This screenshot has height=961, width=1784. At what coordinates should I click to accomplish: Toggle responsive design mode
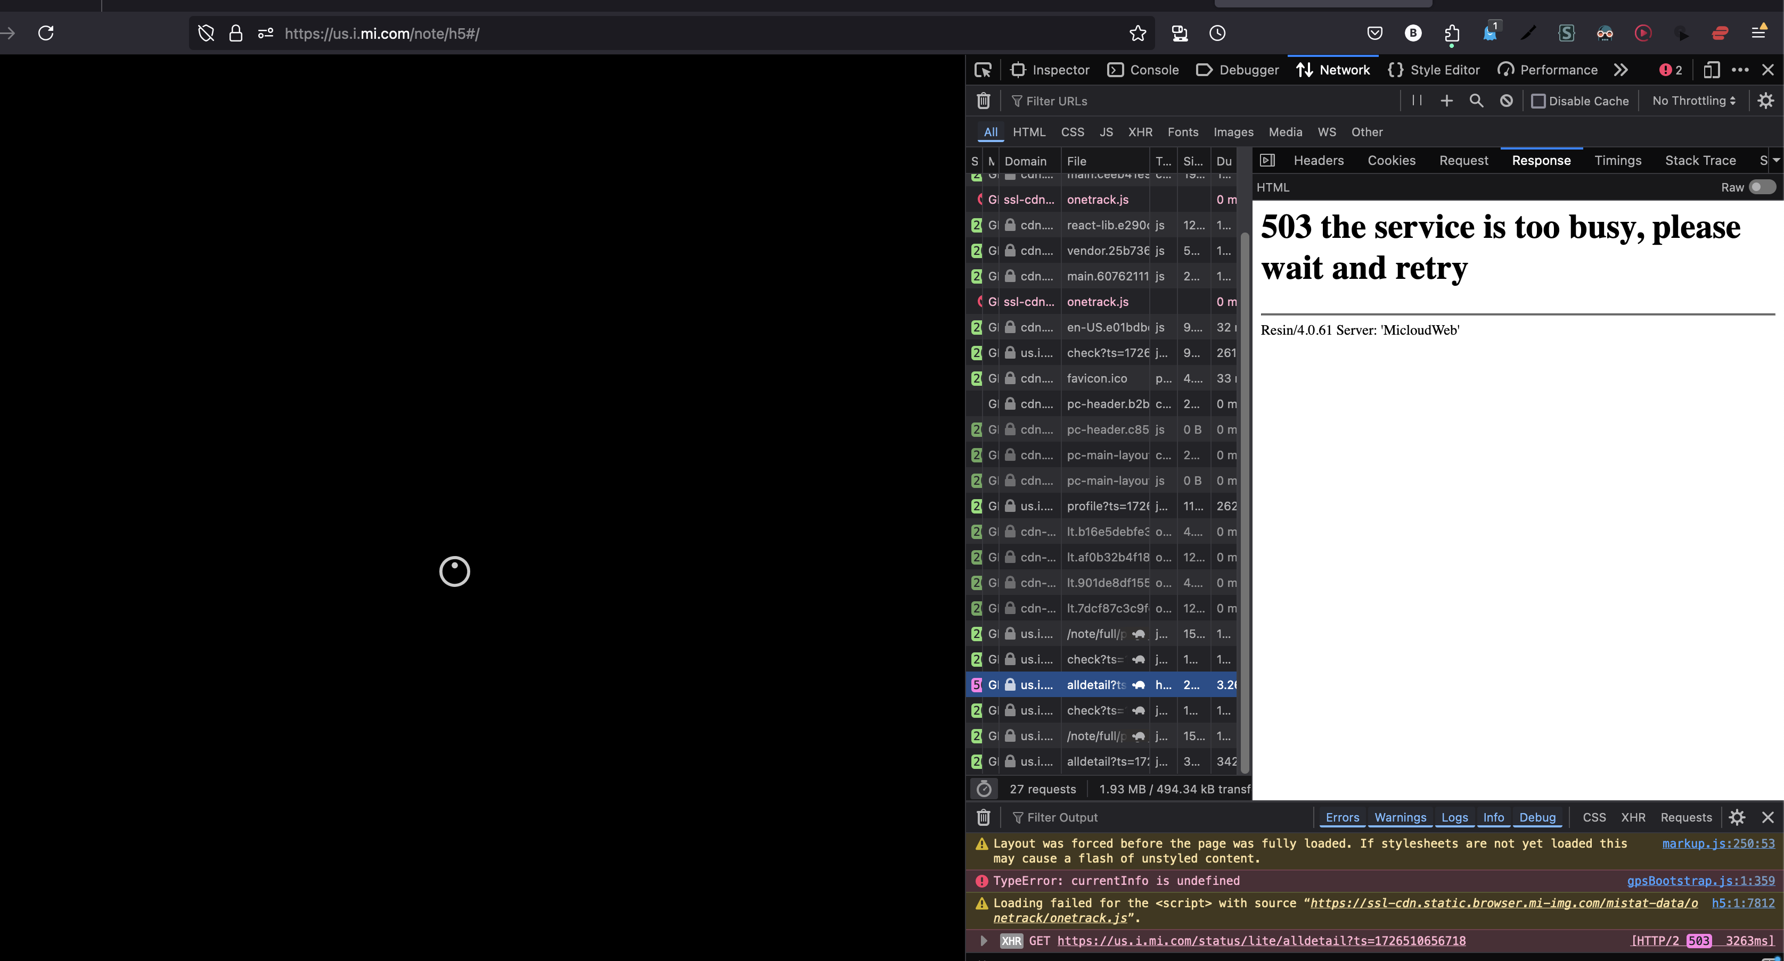(1711, 70)
